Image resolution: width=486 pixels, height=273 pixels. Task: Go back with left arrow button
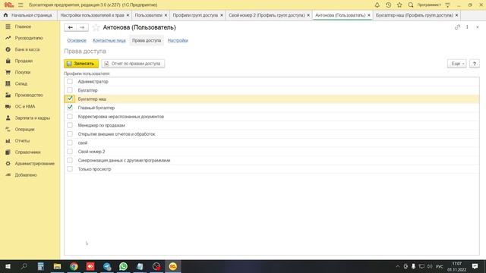[71, 27]
